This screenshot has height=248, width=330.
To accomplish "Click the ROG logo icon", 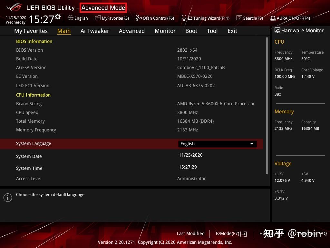I will click(x=14, y=8).
